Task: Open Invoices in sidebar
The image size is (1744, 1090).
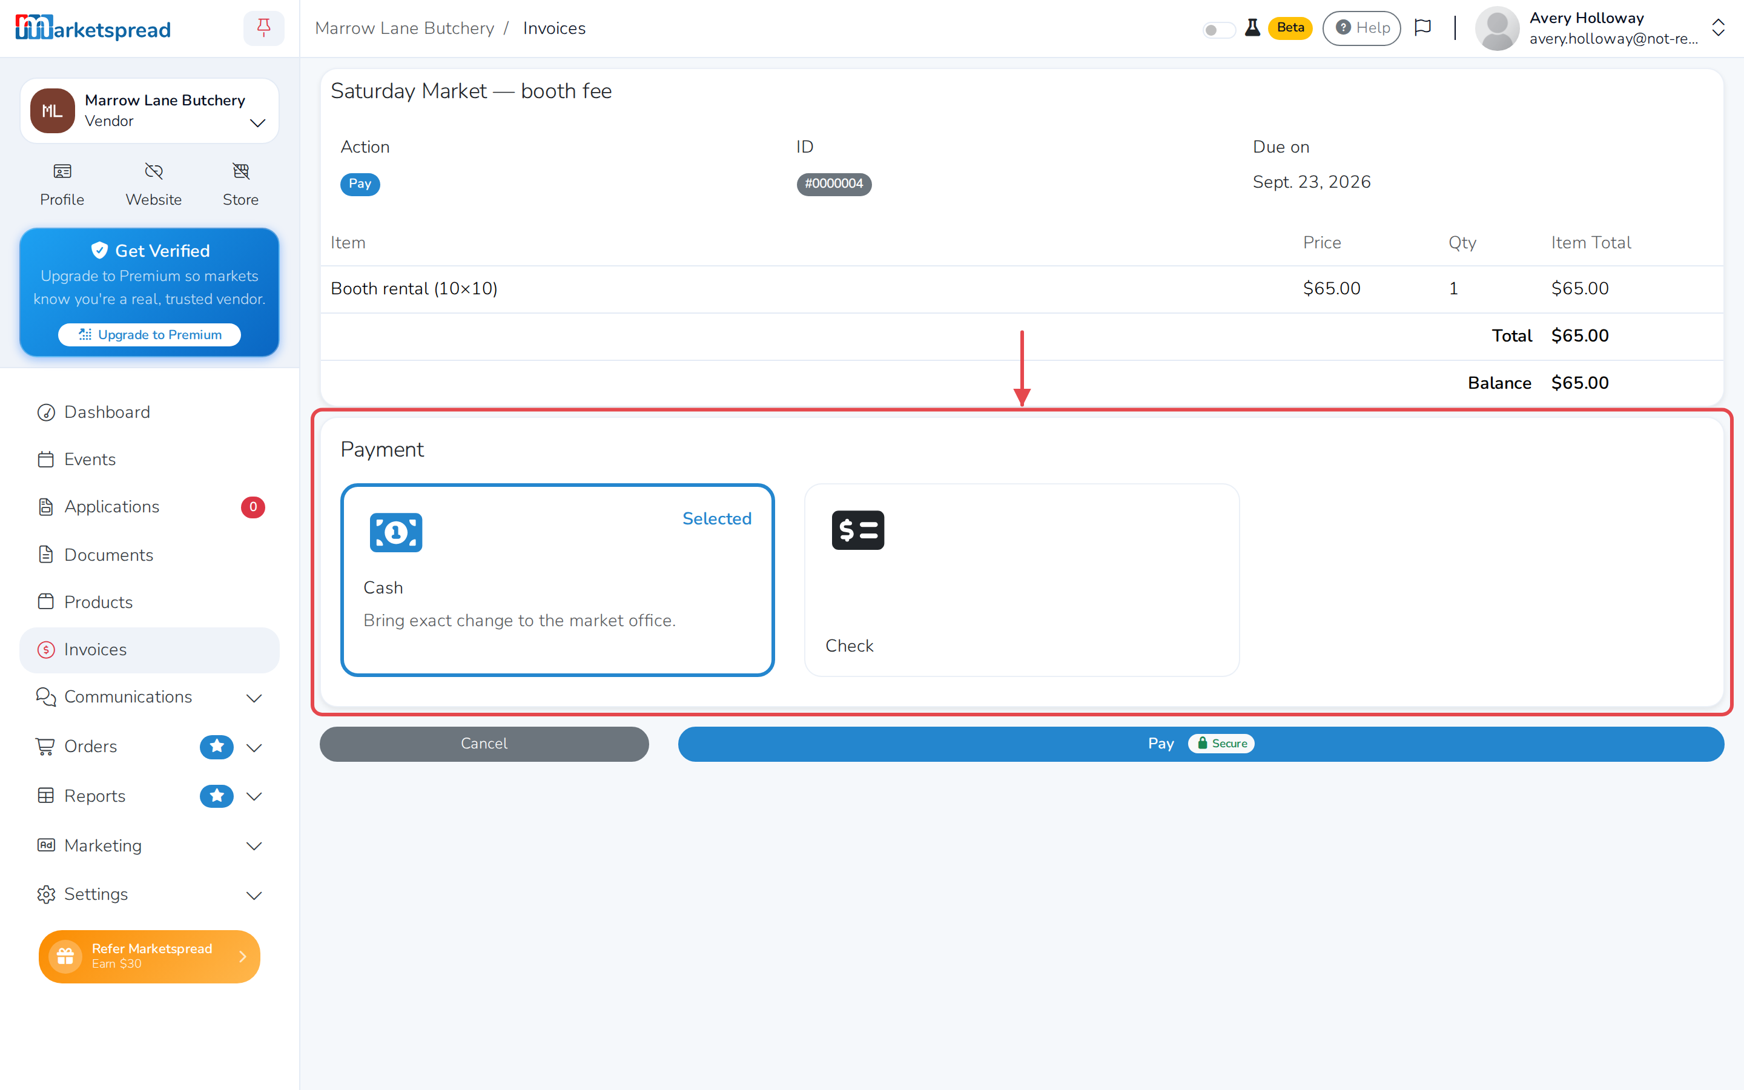Action: point(149,650)
